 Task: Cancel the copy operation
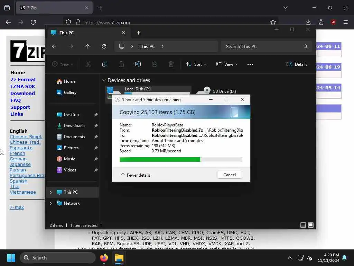[x=230, y=175]
